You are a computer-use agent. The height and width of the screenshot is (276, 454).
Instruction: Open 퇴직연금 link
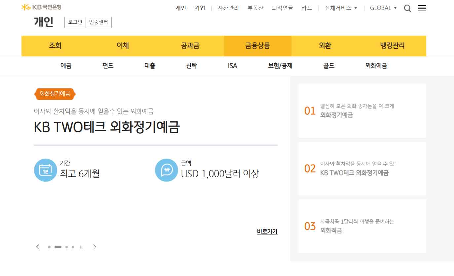click(x=283, y=8)
